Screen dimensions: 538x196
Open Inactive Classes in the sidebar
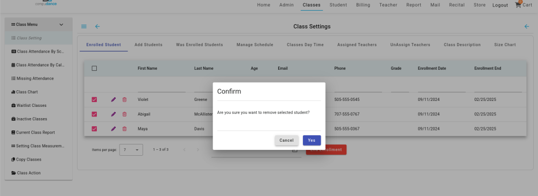pyautogui.click(x=38, y=119)
